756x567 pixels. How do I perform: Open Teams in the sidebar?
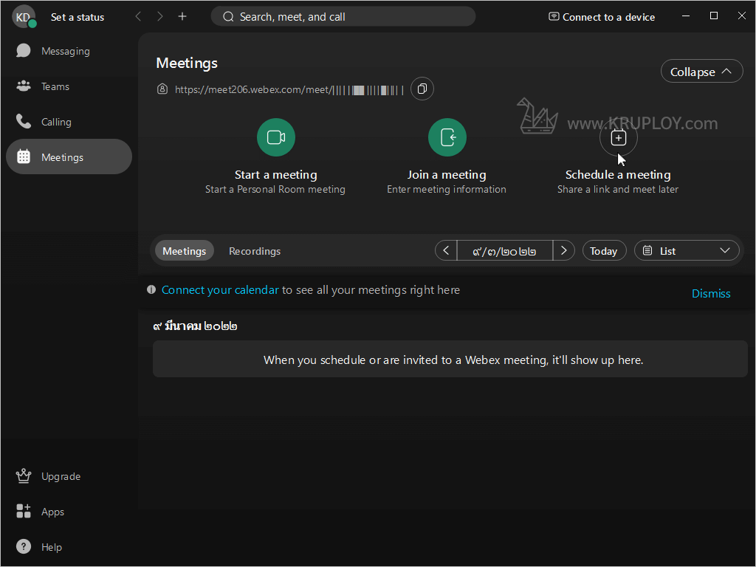point(69,87)
